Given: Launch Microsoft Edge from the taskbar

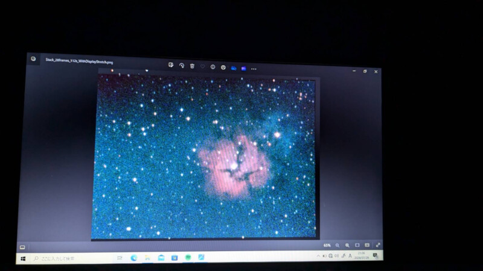Looking at the screenshot, I should (x=133, y=258).
